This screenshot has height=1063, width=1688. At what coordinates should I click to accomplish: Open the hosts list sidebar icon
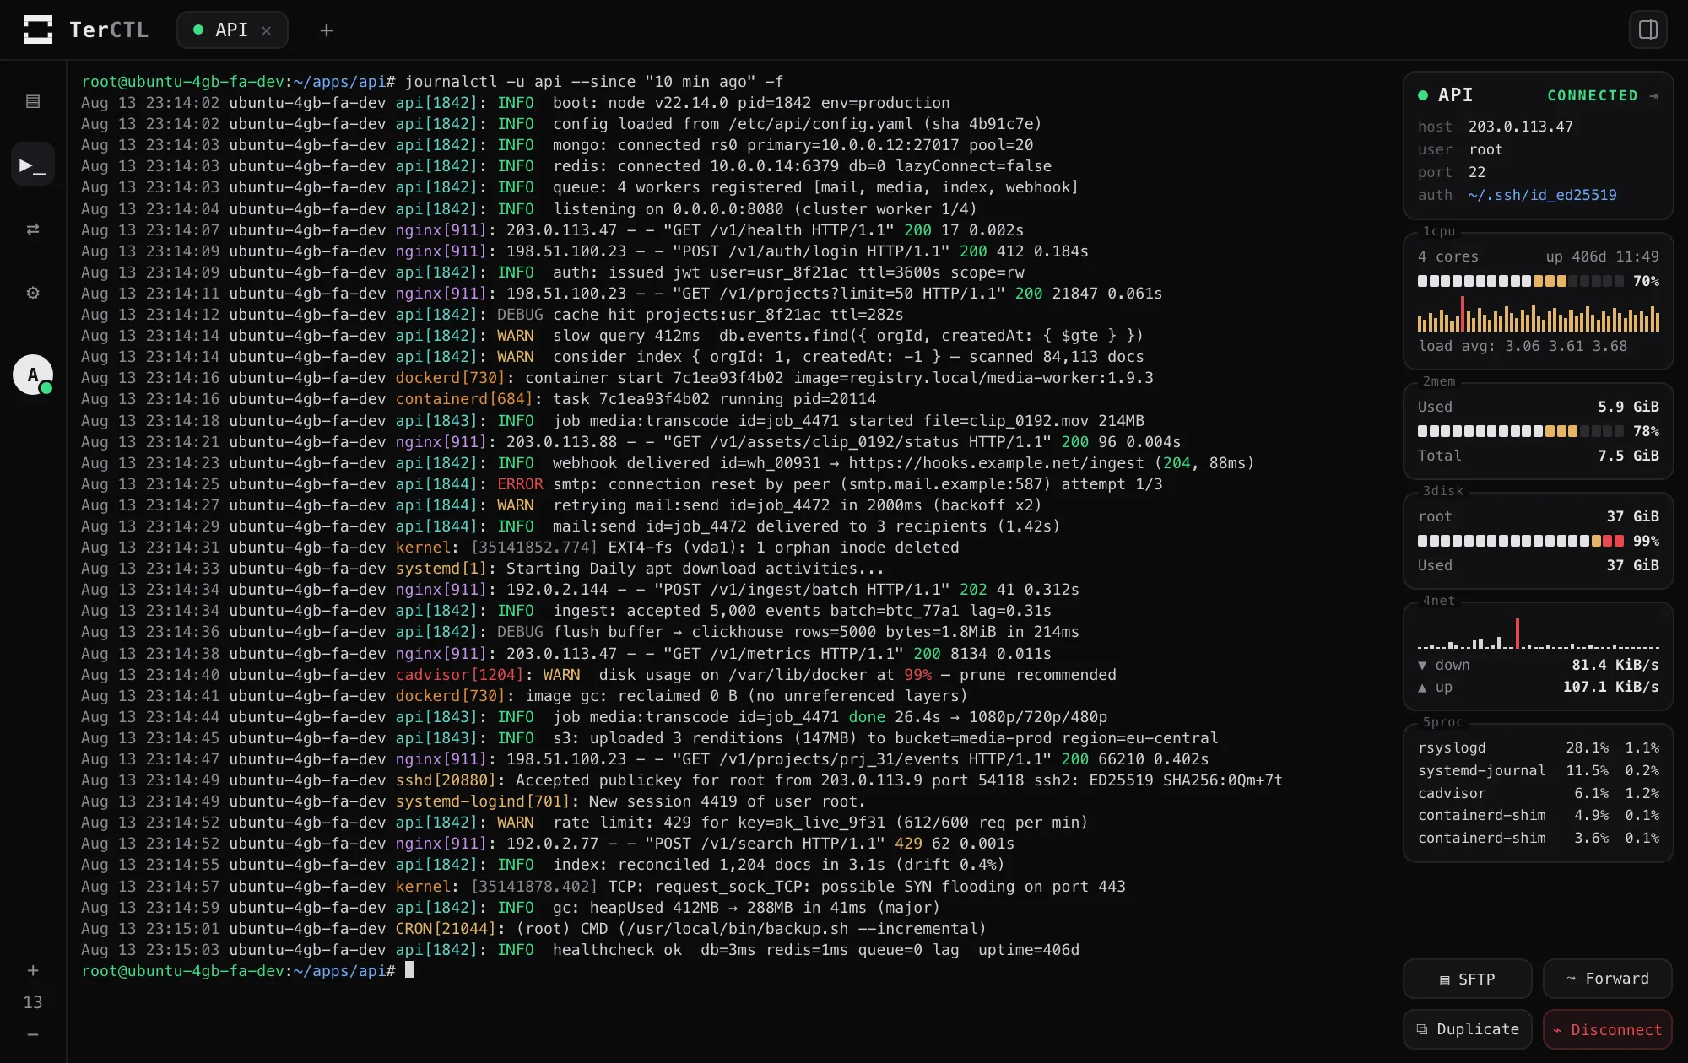click(33, 101)
